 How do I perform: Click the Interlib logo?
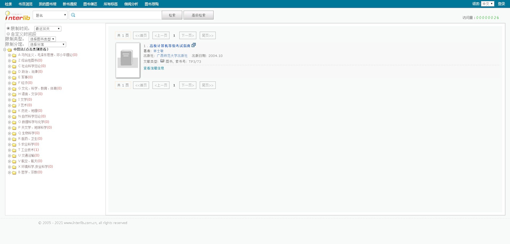17,16
